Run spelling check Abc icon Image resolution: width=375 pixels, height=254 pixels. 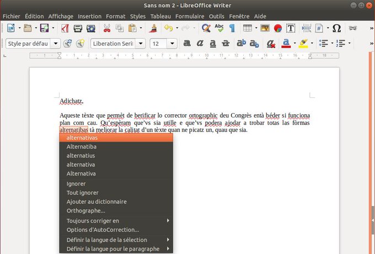tap(219, 28)
